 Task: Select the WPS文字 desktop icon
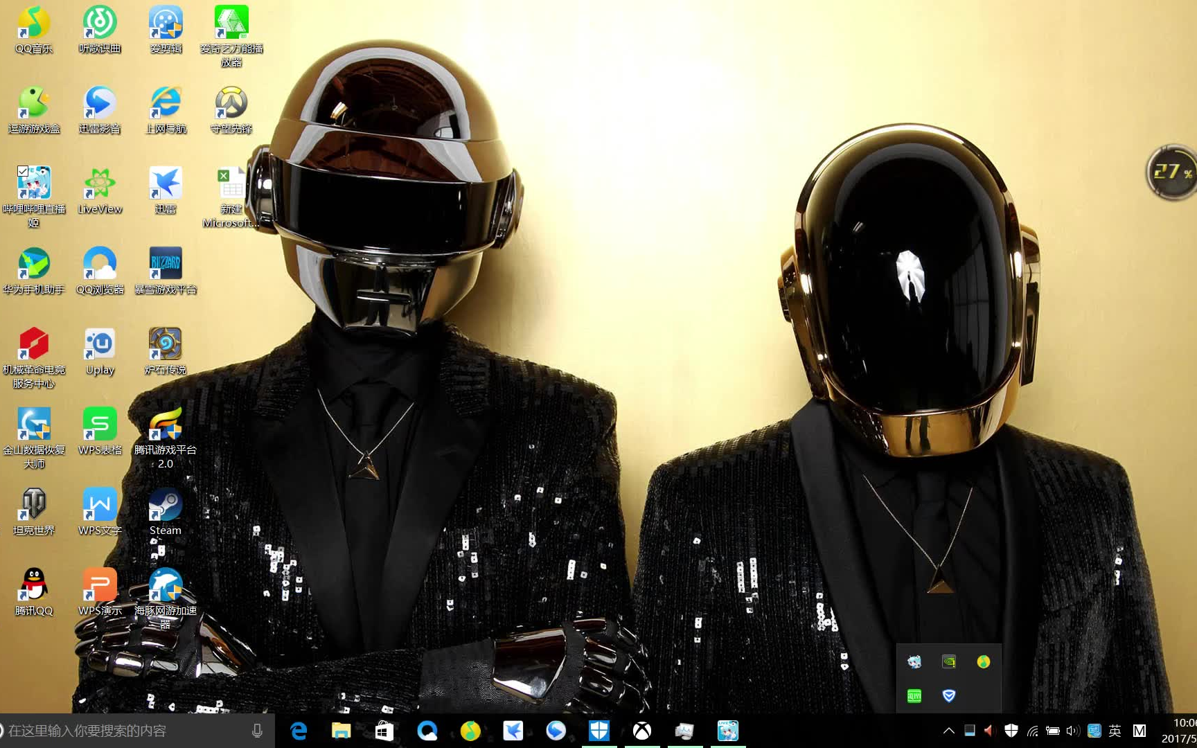pos(100,513)
